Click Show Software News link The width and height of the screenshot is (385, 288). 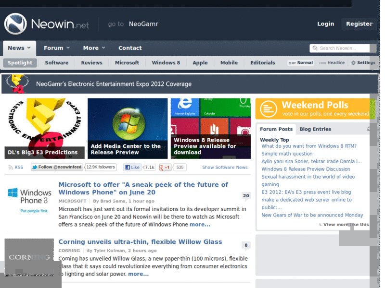[225, 167]
